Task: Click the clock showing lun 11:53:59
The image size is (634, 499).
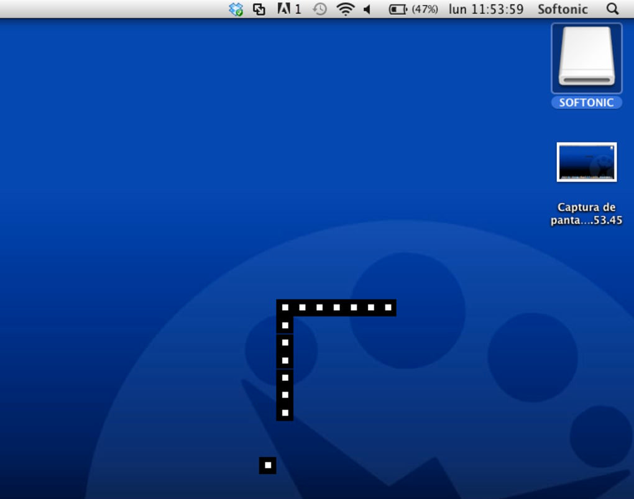Action: (x=485, y=9)
